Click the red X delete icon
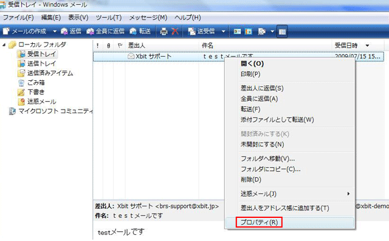 click(175, 31)
